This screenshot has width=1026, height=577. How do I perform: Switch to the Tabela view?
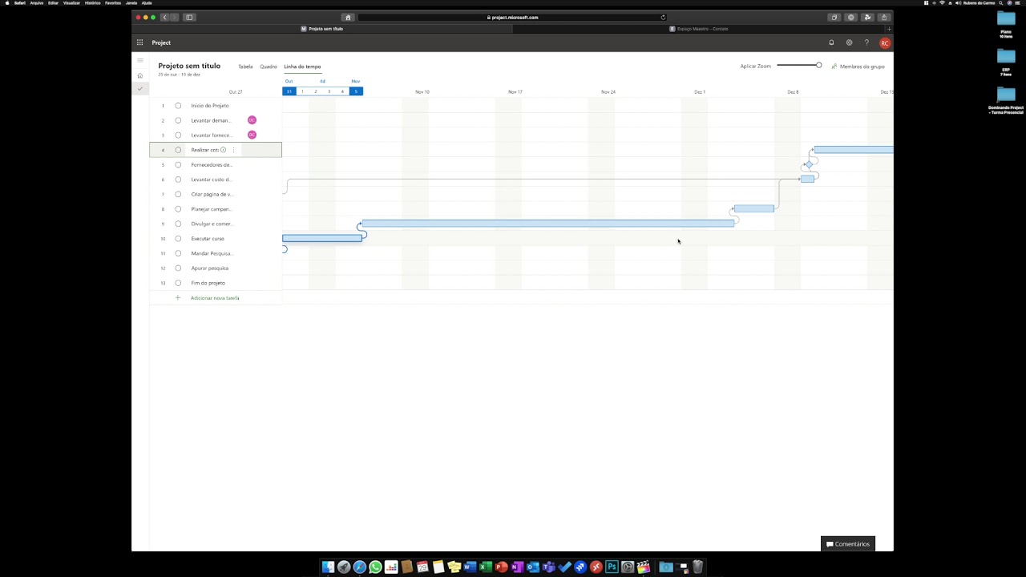pos(245,67)
